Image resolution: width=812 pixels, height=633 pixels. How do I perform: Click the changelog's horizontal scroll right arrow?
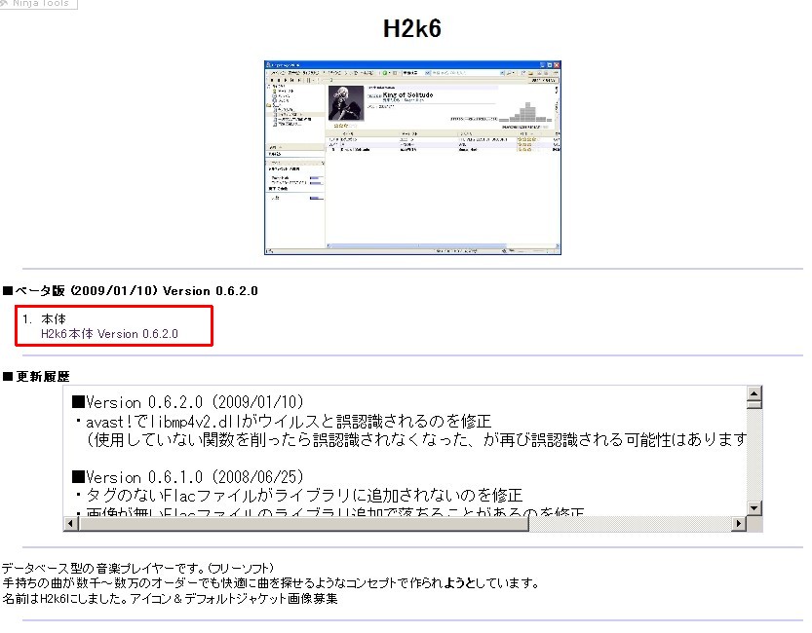coord(739,523)
